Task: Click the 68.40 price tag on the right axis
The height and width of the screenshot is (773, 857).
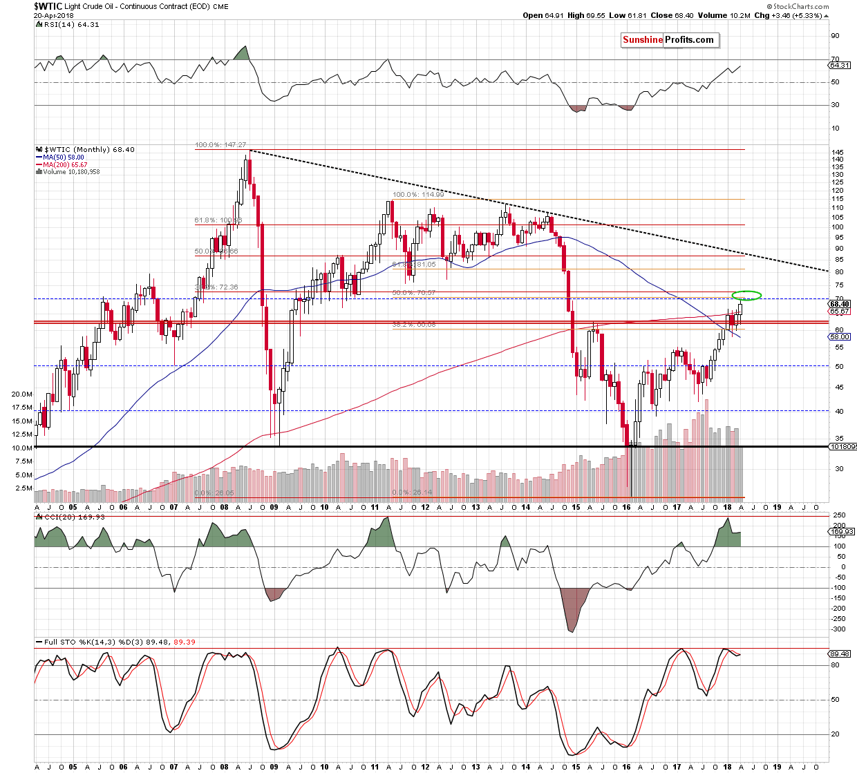Action: [840, 304]
